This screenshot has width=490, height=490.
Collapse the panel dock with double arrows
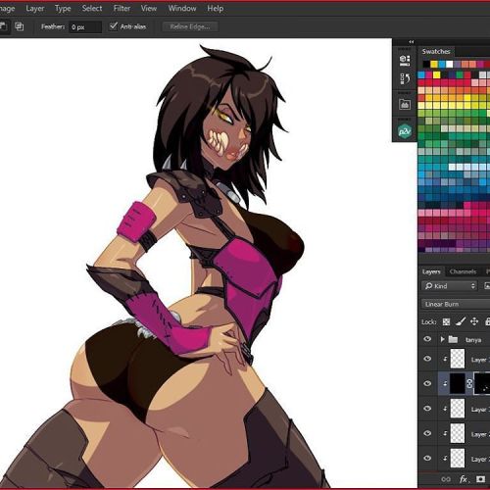[x=412, y=42]
